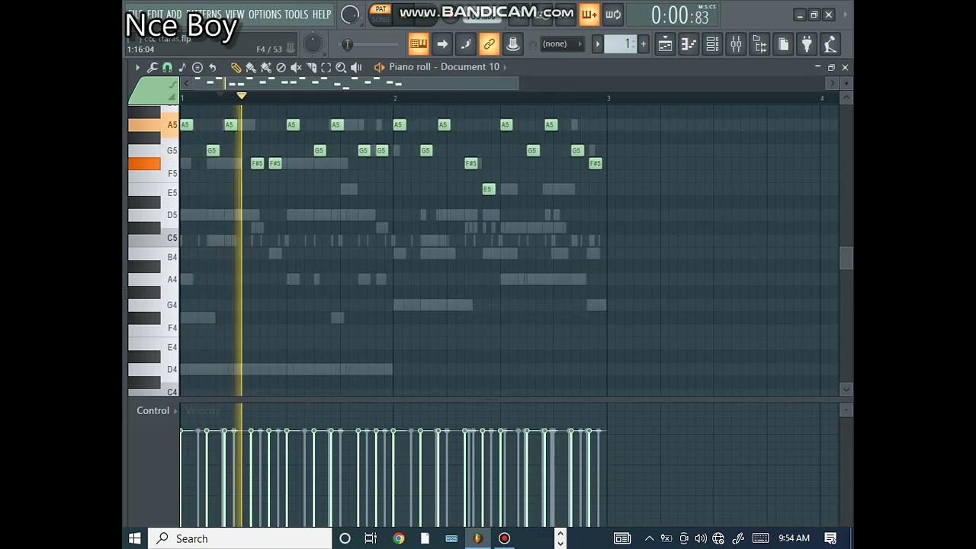The height and width of the screenshot is (549, 976).
Task: Open the Browser view icon
Action: tap(759, 44)
